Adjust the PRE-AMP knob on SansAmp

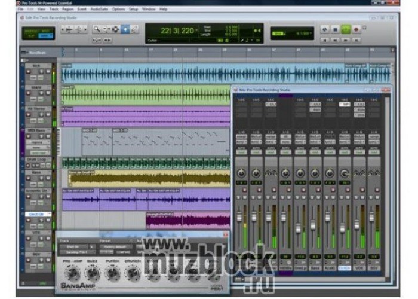(x=72, y=273)
